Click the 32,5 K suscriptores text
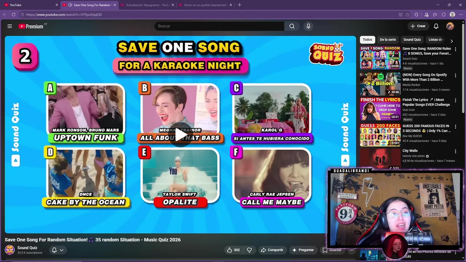 click(x=30, y=253)
